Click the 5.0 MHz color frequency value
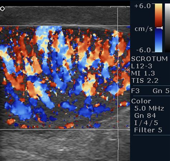170x161 pixels. tap(149, 109)
